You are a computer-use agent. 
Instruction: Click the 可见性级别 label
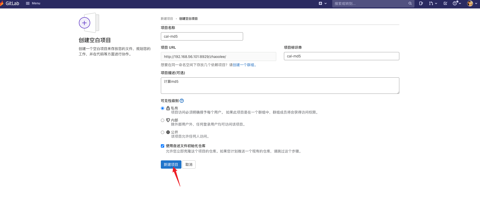(170, 101)
